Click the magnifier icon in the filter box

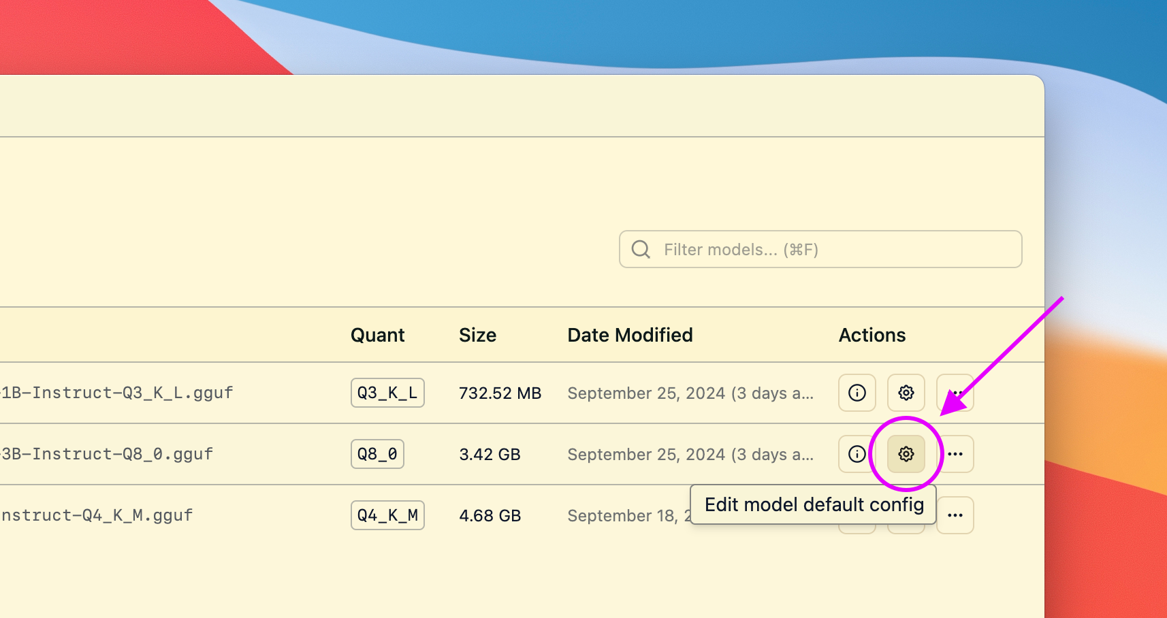[641, 250]
